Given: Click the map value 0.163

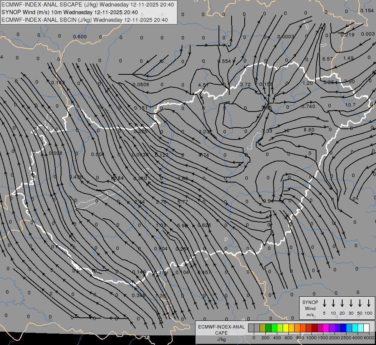Looking at the screenshot, I should coord(58,83).
